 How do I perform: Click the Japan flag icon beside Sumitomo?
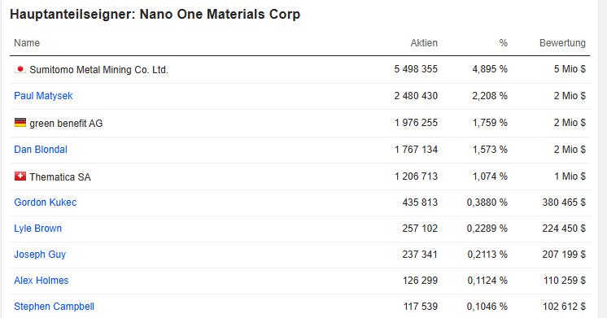point(20,69)
